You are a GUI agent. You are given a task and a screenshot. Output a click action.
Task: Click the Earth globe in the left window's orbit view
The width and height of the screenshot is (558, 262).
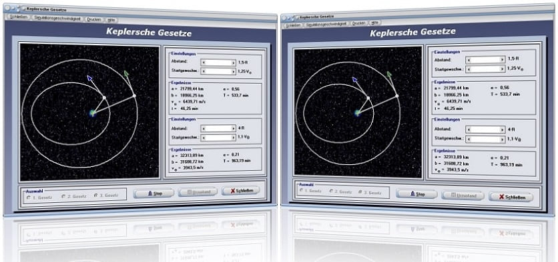(93, 113)
